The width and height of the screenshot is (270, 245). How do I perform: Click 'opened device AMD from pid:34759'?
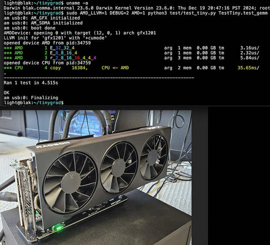[x=47, y=43]
